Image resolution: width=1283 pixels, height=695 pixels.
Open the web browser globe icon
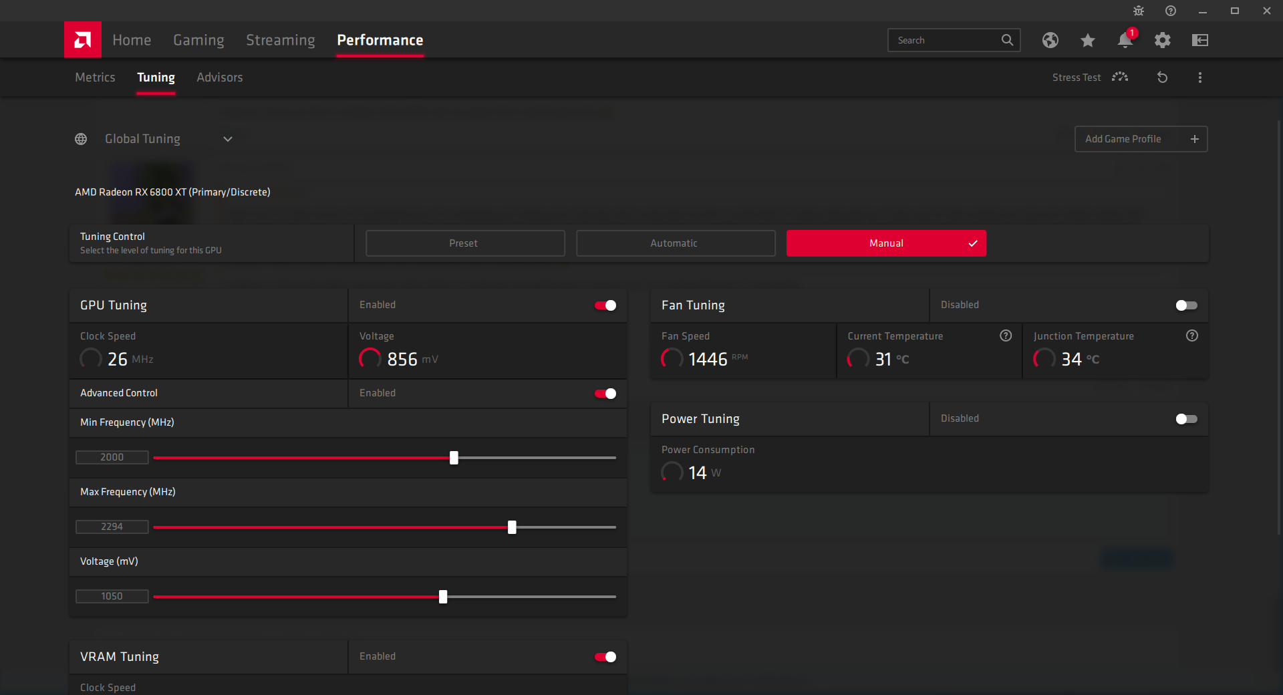(x=1050, y=40)
